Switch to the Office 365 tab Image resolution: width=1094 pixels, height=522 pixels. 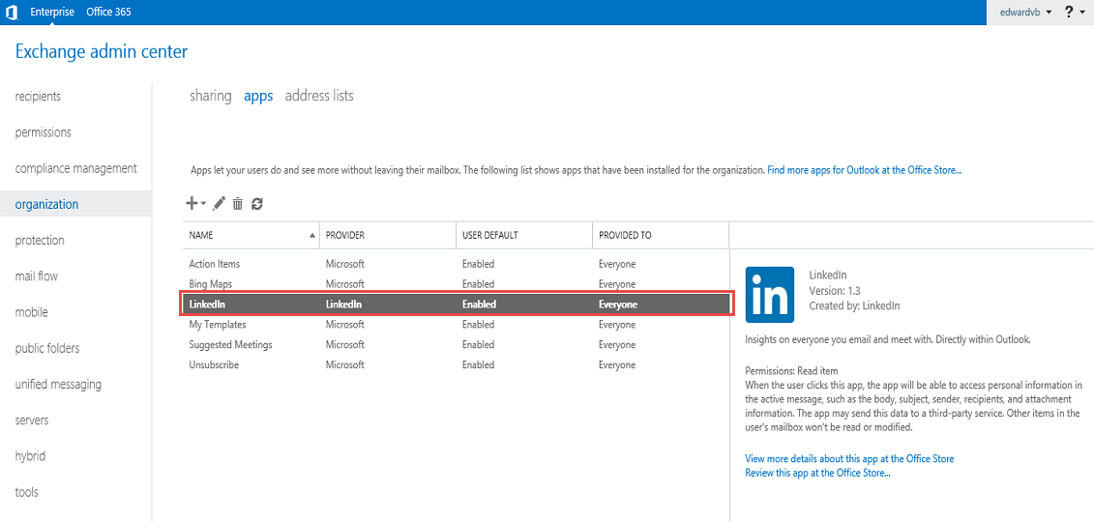108,12
